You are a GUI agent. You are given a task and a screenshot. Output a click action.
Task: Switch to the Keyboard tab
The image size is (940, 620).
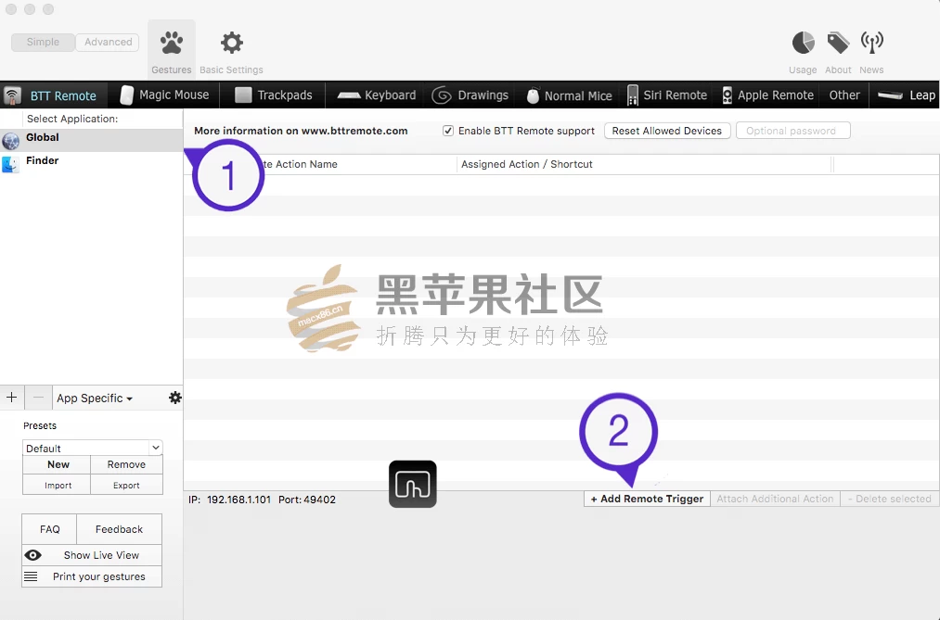click(376, 95)
